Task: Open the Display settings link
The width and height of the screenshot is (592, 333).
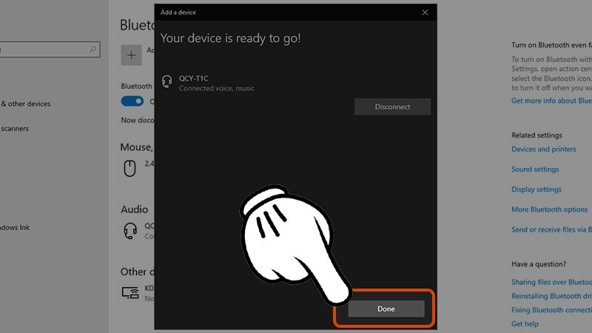Action: point(536,189)
